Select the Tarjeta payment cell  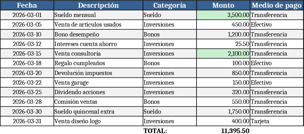coord(277,121)
